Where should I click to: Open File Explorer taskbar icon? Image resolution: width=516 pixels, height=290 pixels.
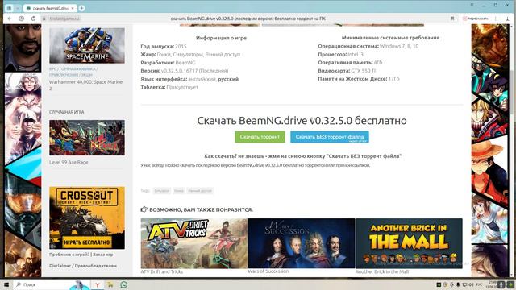[x=110, y=284]
